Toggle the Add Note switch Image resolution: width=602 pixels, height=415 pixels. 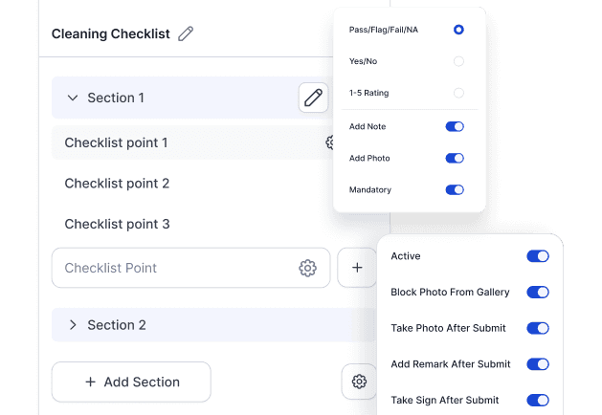[x=455, y=126]
